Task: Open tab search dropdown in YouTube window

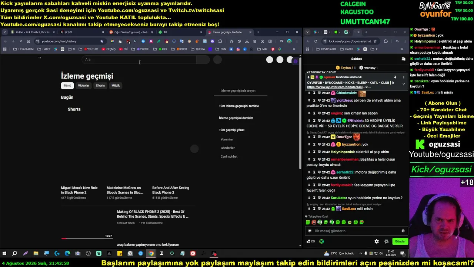Action: tap(5, 32)
